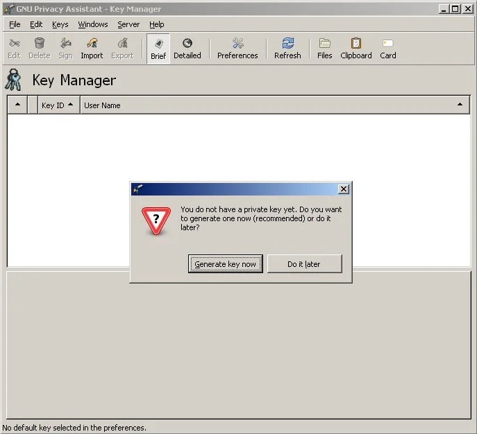Open the Import keys toolbar icon

92,48
